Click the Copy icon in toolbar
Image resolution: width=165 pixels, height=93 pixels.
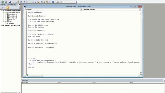click(16, 2)
